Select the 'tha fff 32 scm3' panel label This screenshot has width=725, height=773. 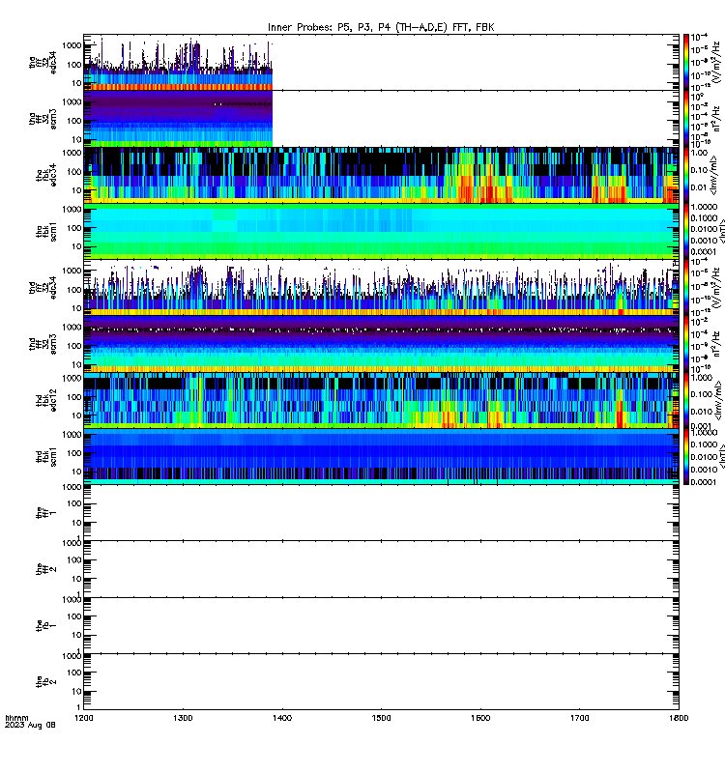coord(43,119)
